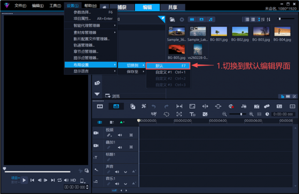
Task: Toggle track transparency on 叠加1 track
Action: (x=131, y=147)
